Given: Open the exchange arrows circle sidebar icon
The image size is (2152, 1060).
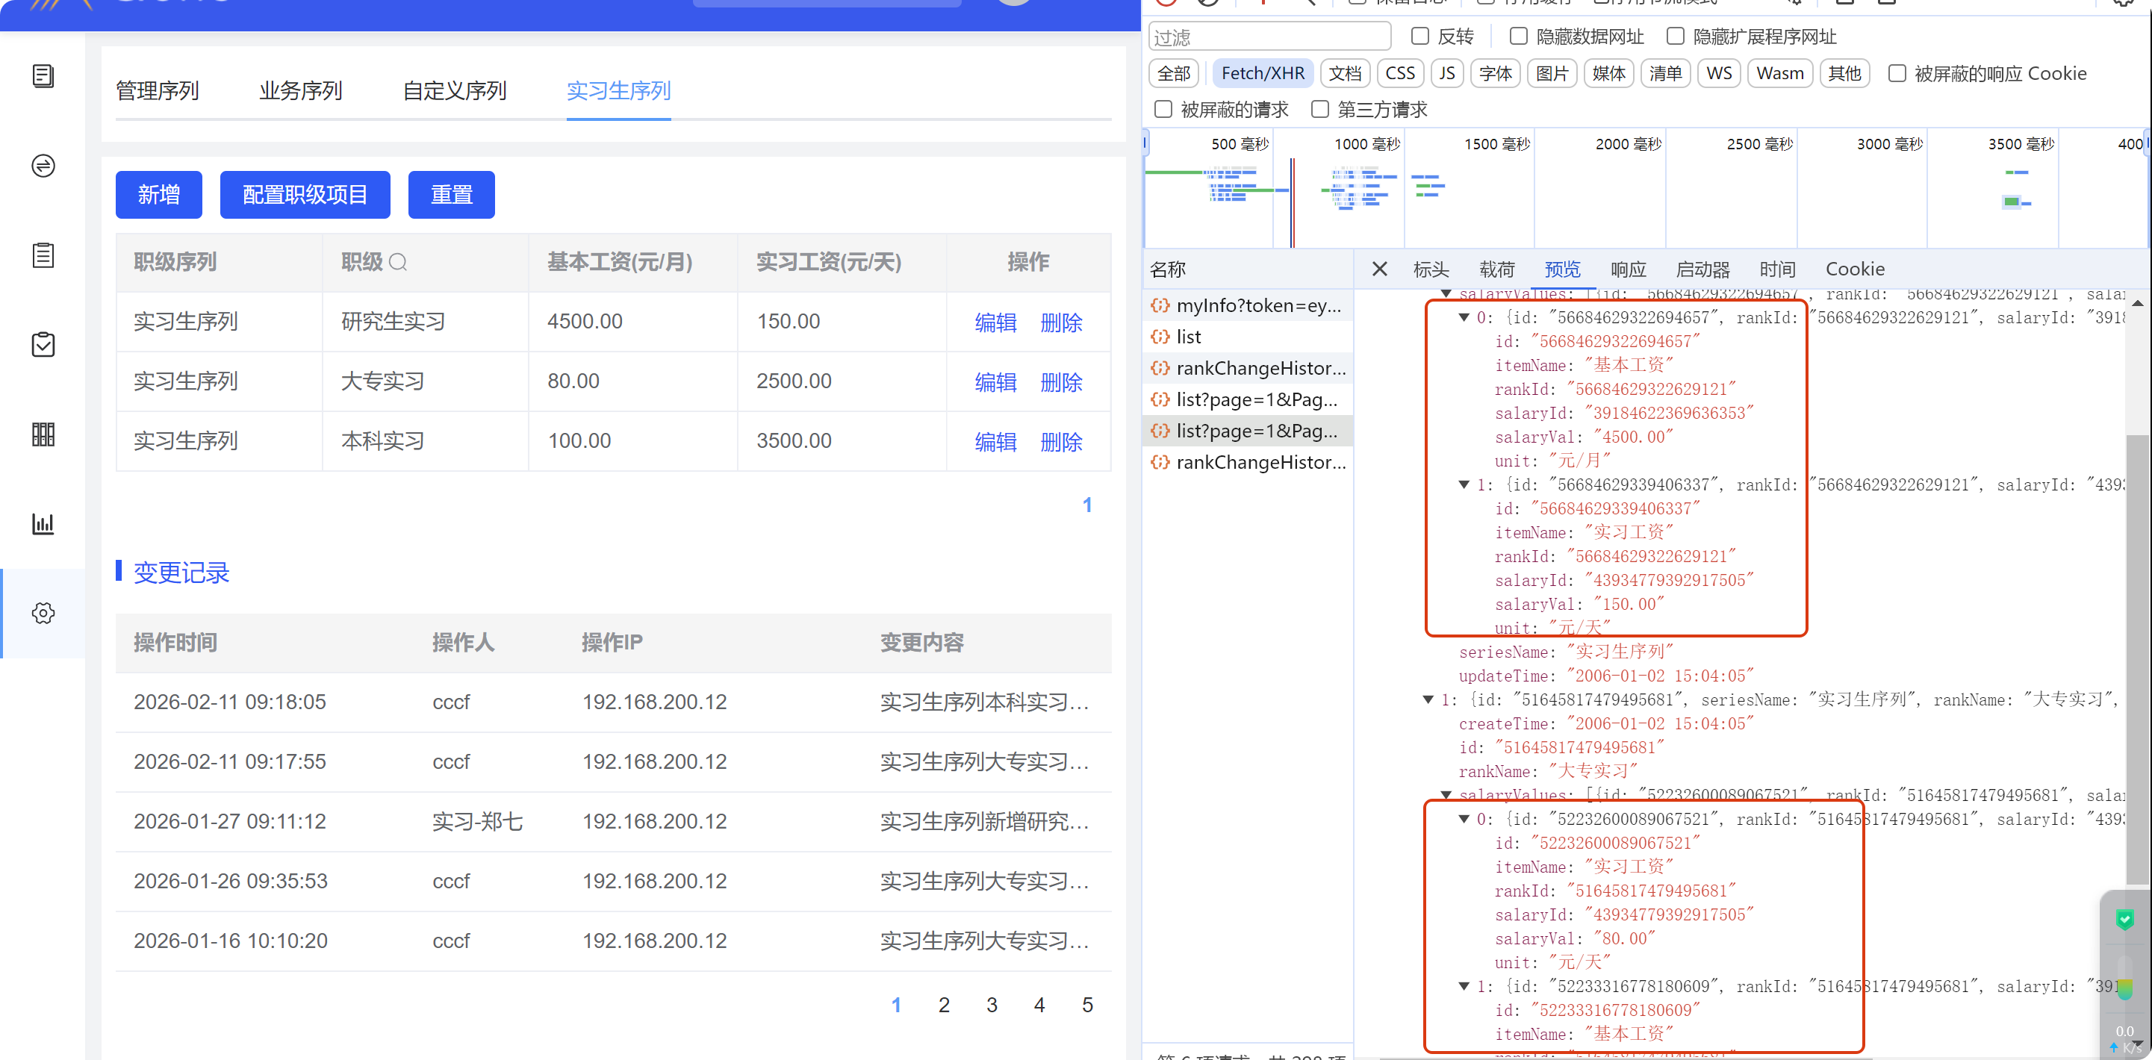Looking at the screenshot, I should pyautogui.click(x=43, y=166).
